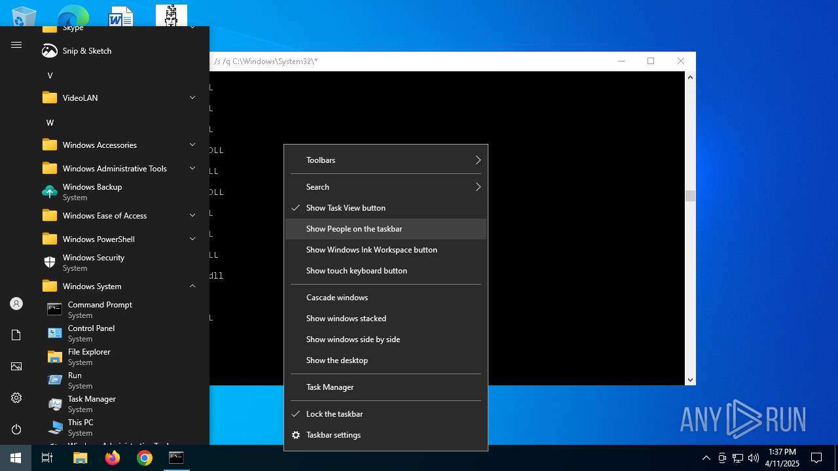838x471 pixels.
Task: Launch Firefox from the taskbar
Action: [112, 458]
